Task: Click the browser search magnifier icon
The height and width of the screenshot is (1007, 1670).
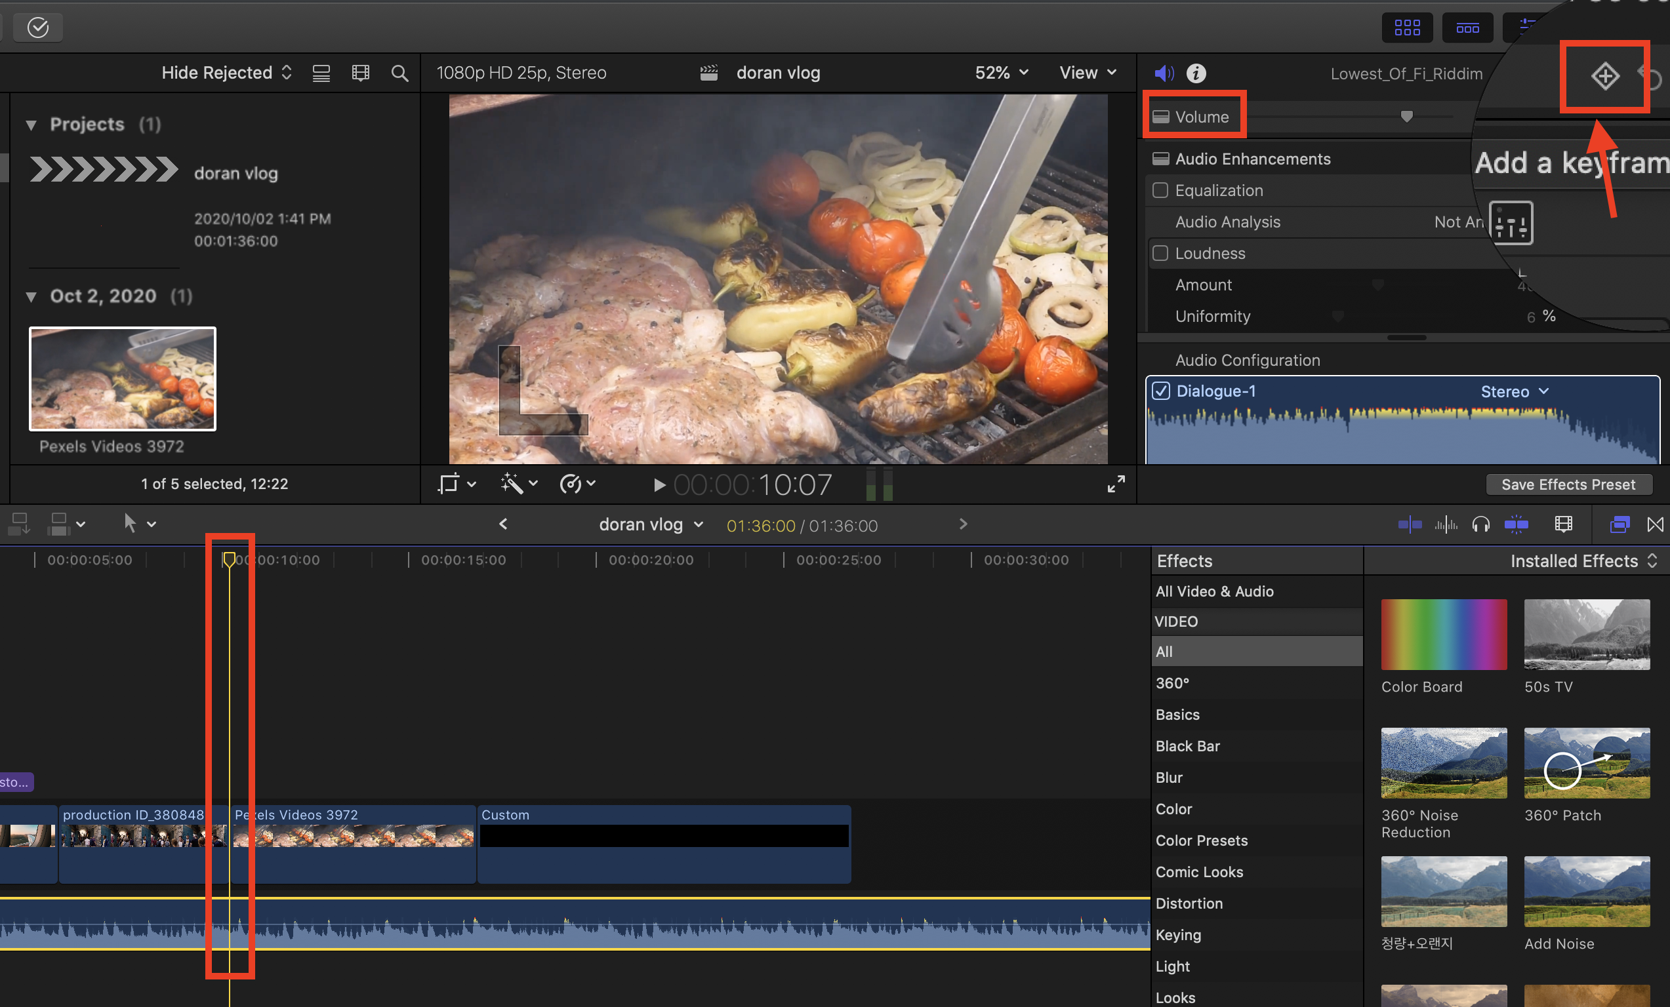Action: tap(400, 73)
